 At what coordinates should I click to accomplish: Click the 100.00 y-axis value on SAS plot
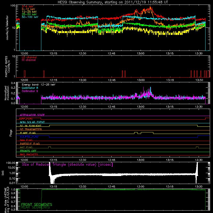(x=11, y=163)
